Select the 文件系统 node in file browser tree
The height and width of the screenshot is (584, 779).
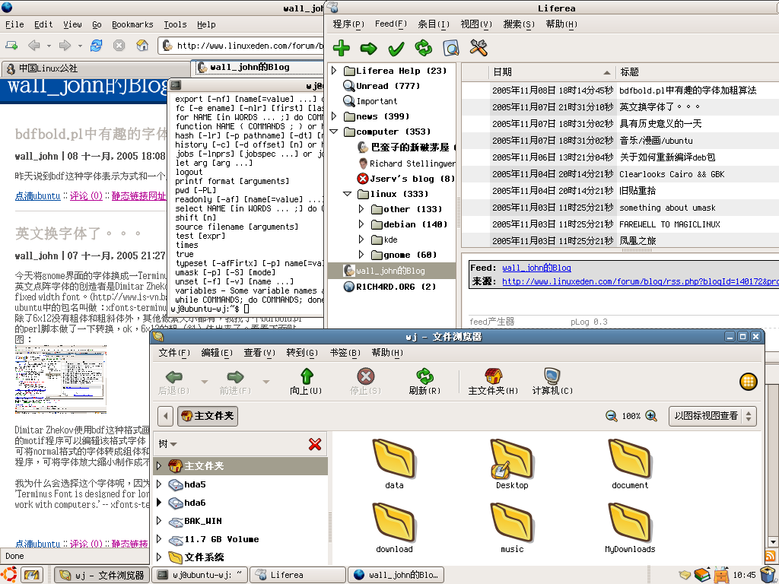point(204,557)
